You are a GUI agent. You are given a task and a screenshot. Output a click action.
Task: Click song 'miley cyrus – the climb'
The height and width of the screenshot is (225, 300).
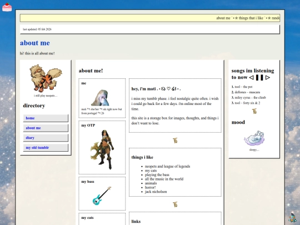coord(250,98)
